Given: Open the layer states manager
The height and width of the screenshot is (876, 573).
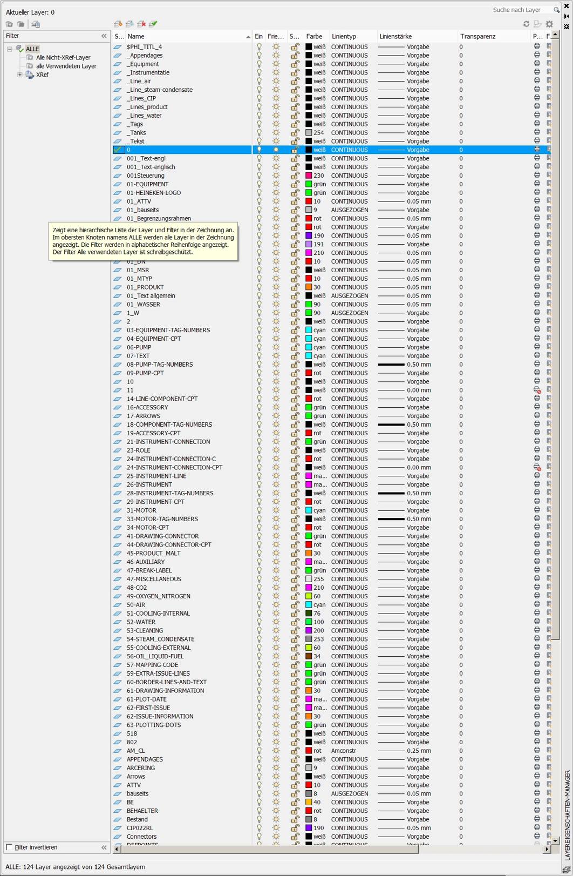Looking at the screenshot, I should (36, 24).
